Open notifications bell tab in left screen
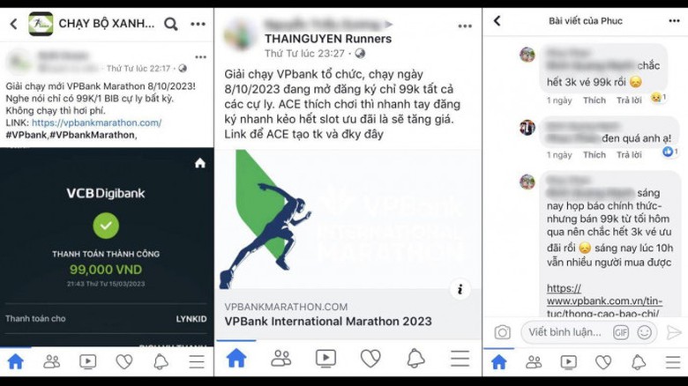Screen dimensions: 688x386 tap(161, 361)
